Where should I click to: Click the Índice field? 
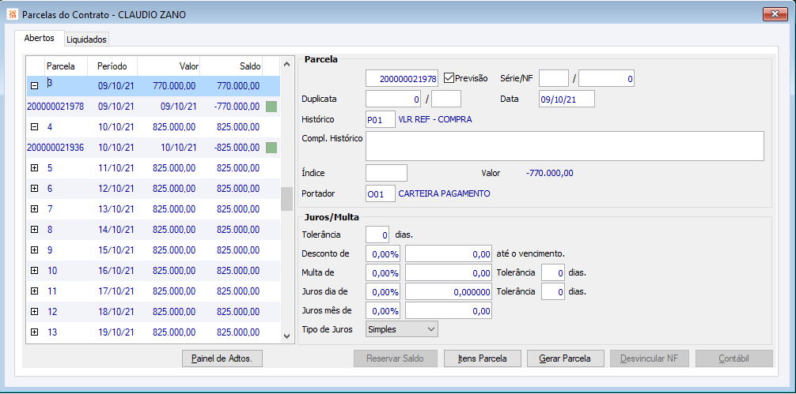(386, 173)
